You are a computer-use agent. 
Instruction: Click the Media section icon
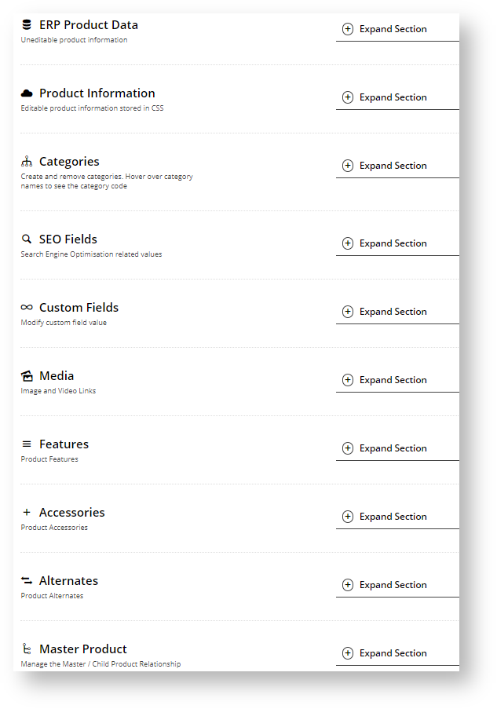tap(27, 376)
